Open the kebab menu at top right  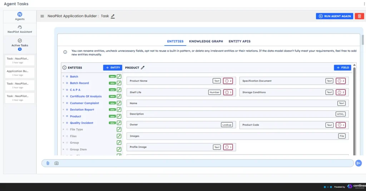point(364,4)
